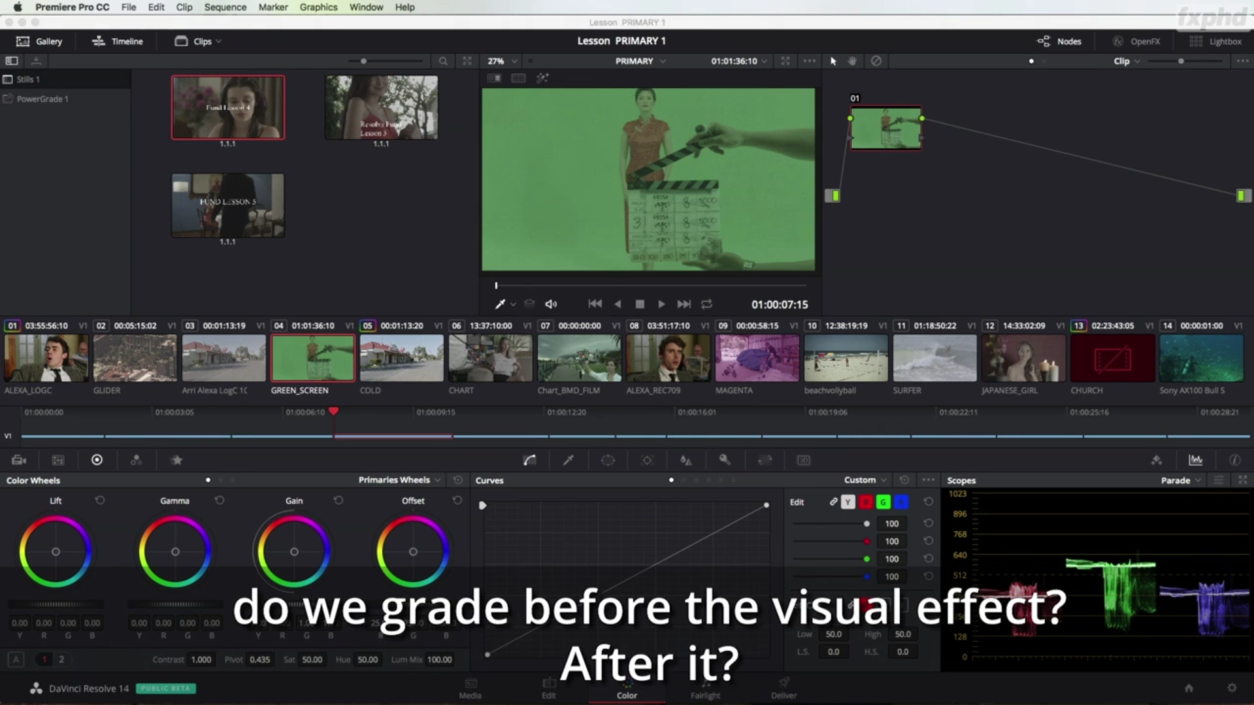Open the 3D keyer panel

click(x=803, y=460)
